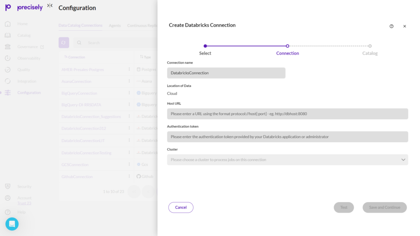
Task: Open the Trust 23 account link
Action: tap(24, 203)
